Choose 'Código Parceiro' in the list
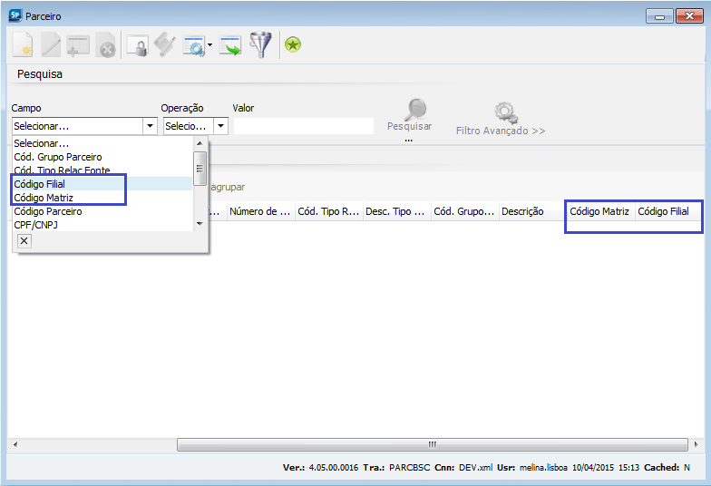The width and height of the screenshot is (711, 486). coord(102,211)
